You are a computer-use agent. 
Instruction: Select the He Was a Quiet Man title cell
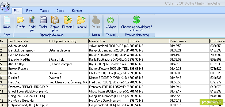tap(28, 101)
